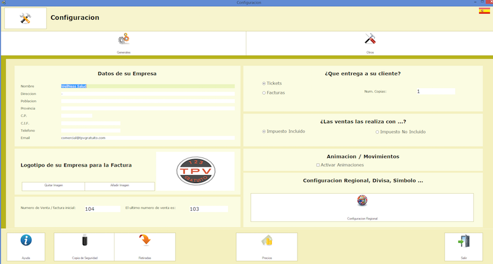Switch to the Otros tab

[370, 40]
